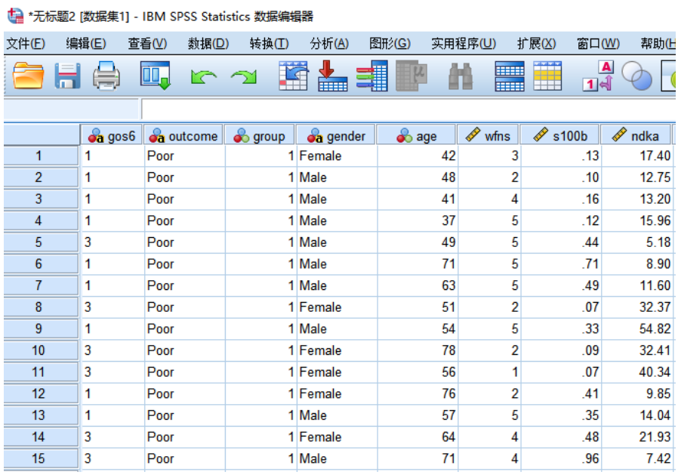Click the Go to case icon
This screenshot has height=475, width=678.
pyautogui.click(x=294, y=76)
